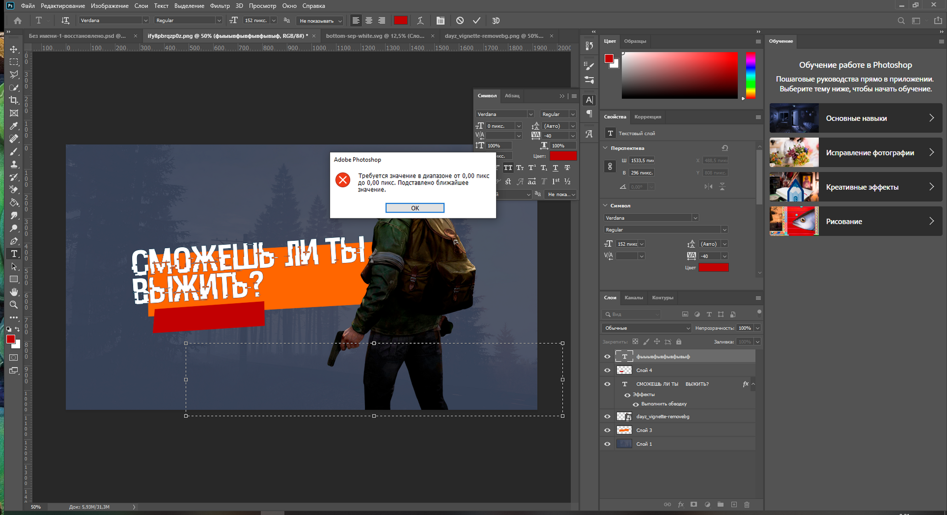This screenshot has width=947, height=515.
Task: Select the Hand tool
Action: 14,292
